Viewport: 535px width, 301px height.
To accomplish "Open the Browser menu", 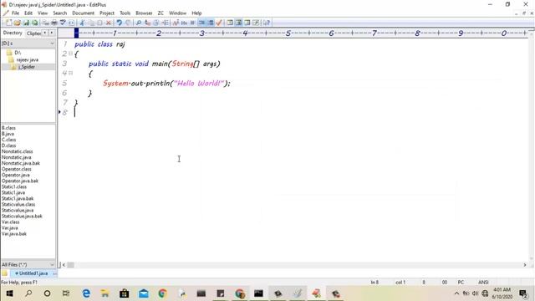I will 144,13.
